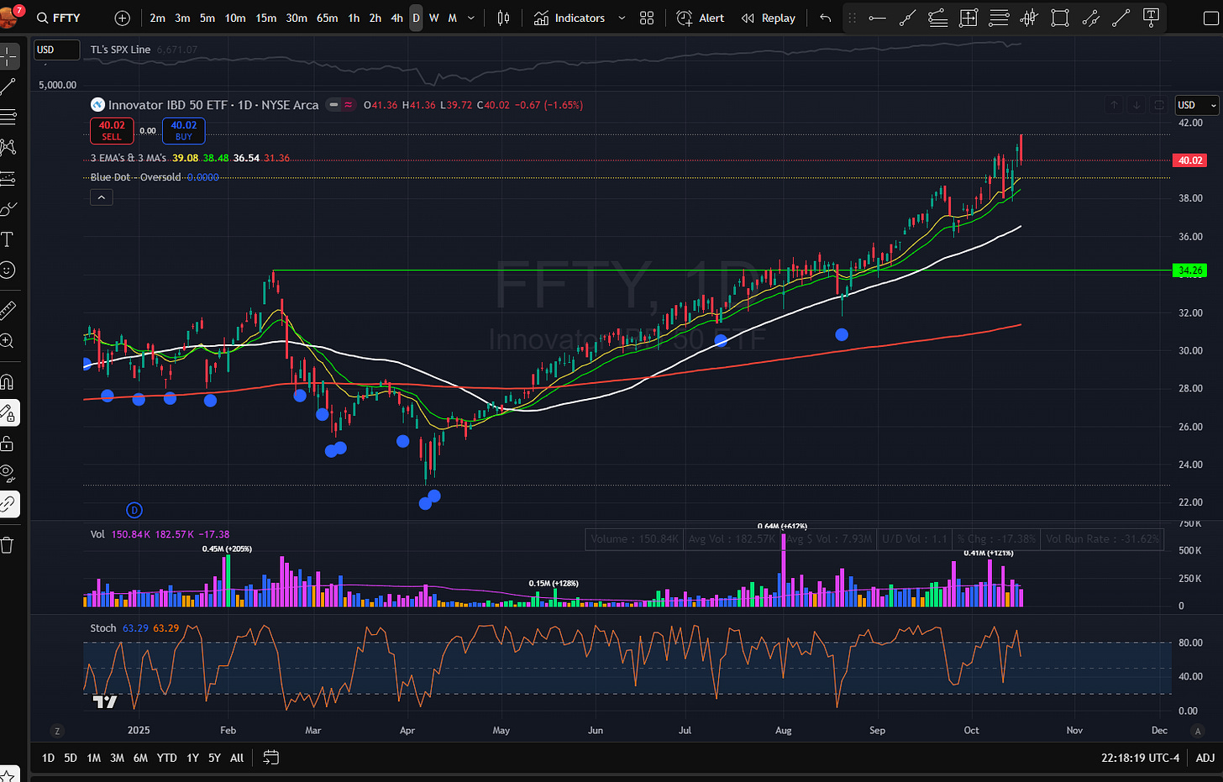Image resolution: width=1223 pixels, height=782 pixels.
Task: Remove all drawings with the trash icon
Action: 9,545
